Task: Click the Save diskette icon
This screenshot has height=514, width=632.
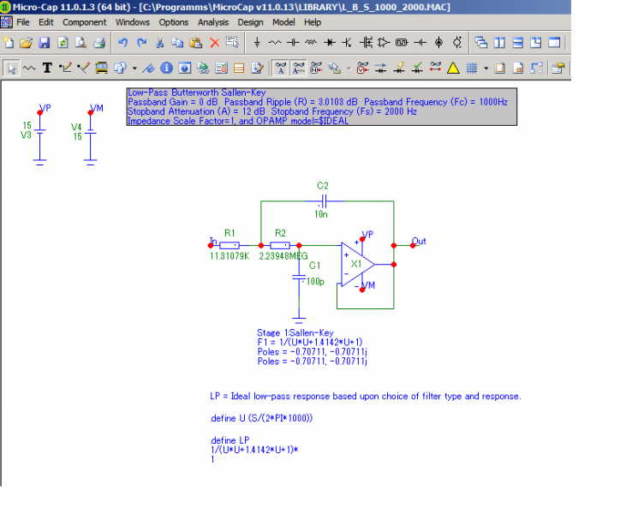Action: click(44, 42)
